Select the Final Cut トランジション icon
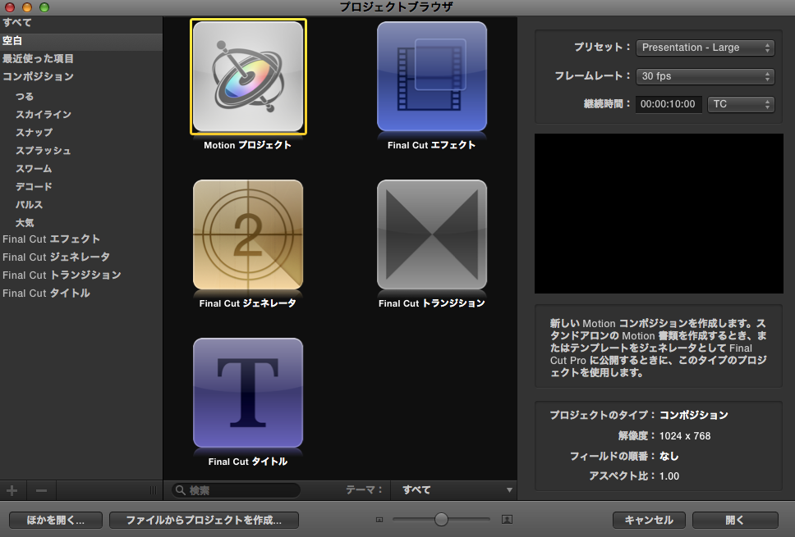Image resolution: width=795 pixels, height=537 pixels. pyautogui.click(x=432, y=234)
